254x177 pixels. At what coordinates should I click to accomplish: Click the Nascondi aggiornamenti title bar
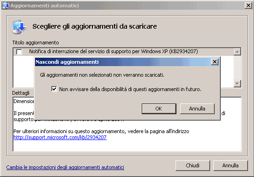pyautogui.click(x=123, y=62)
